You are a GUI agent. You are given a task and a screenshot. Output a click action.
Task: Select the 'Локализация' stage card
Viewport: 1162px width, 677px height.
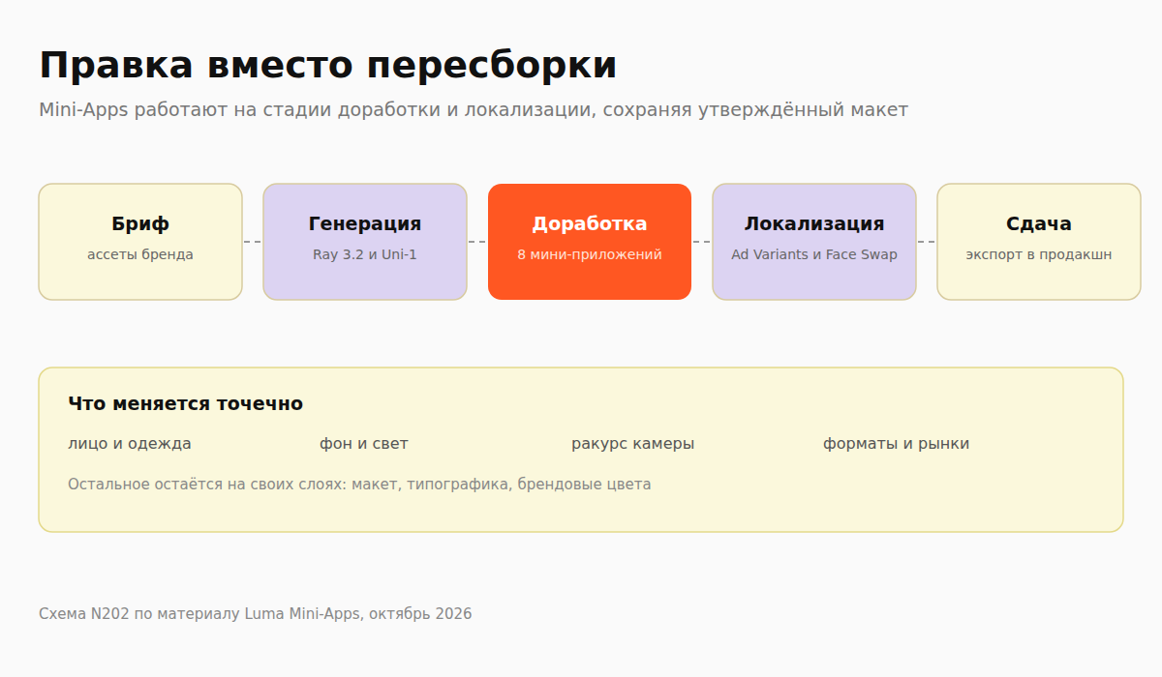tap(814, 242)
